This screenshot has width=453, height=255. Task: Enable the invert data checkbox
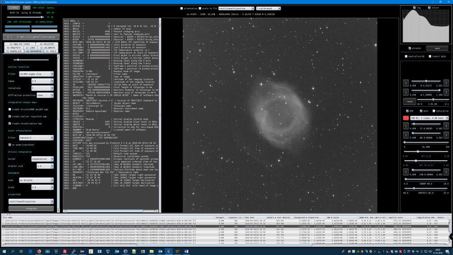coord(429,56)
